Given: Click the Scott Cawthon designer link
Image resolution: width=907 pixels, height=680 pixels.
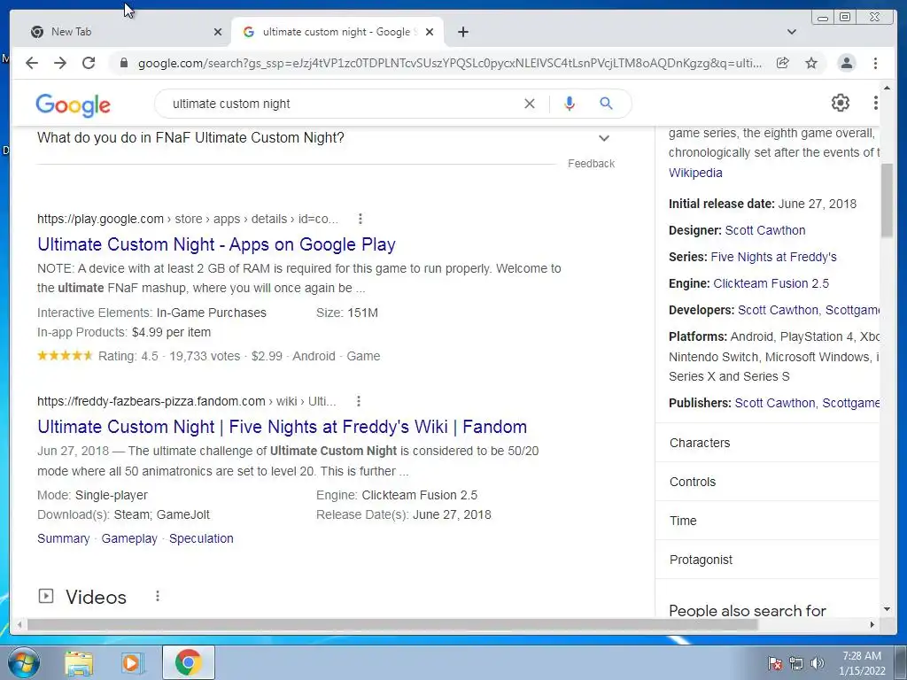Looking at the screenshot, I should point(765,230).
